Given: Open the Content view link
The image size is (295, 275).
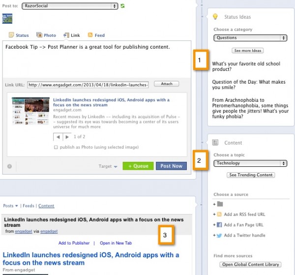Looking at the screenshot, I should tap(46, 206).
